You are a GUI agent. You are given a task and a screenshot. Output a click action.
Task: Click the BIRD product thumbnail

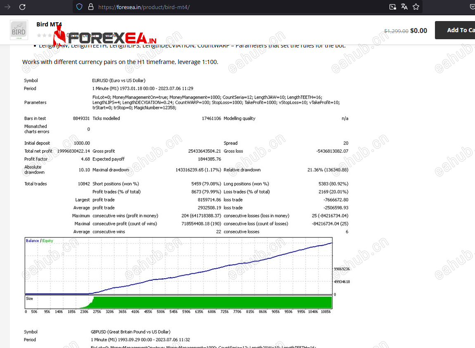pyautogui.click(x=19, y=30)
